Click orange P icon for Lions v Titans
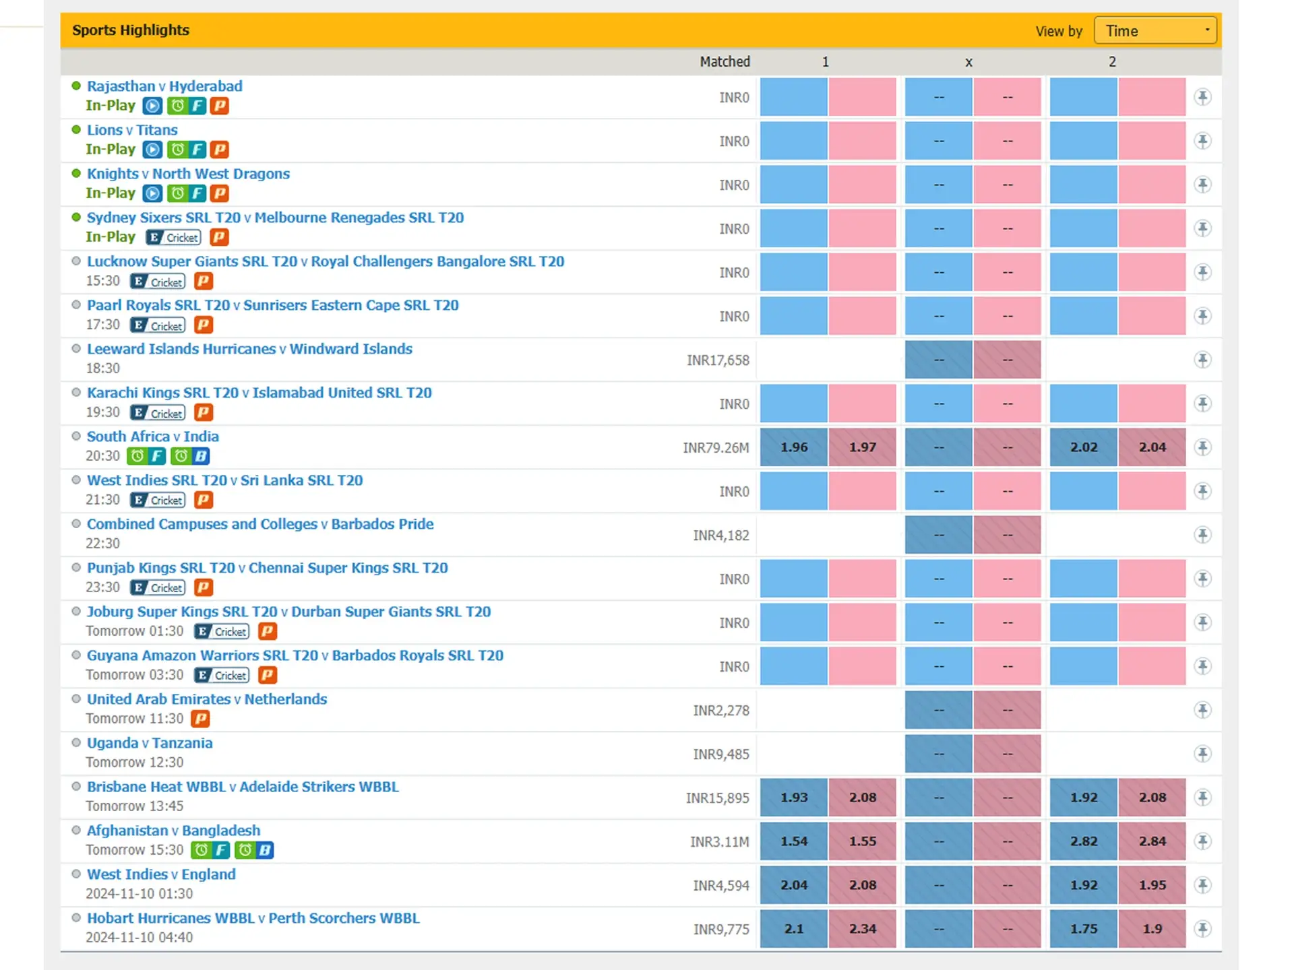 pos(220,150)
